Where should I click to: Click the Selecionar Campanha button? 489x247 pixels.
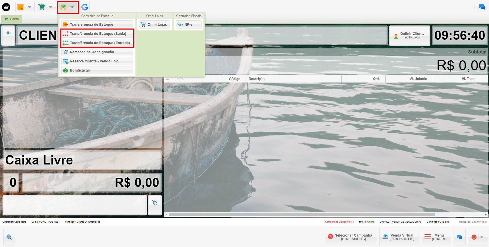pos(351,237)
